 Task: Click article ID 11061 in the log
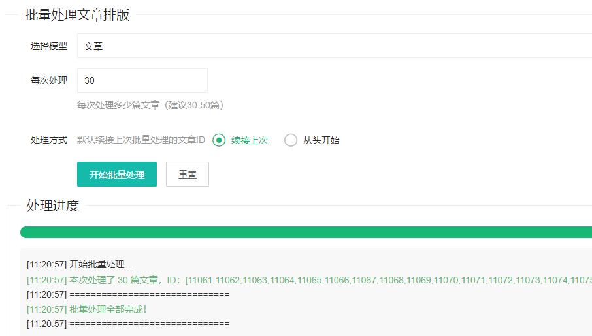pos(202,280)
